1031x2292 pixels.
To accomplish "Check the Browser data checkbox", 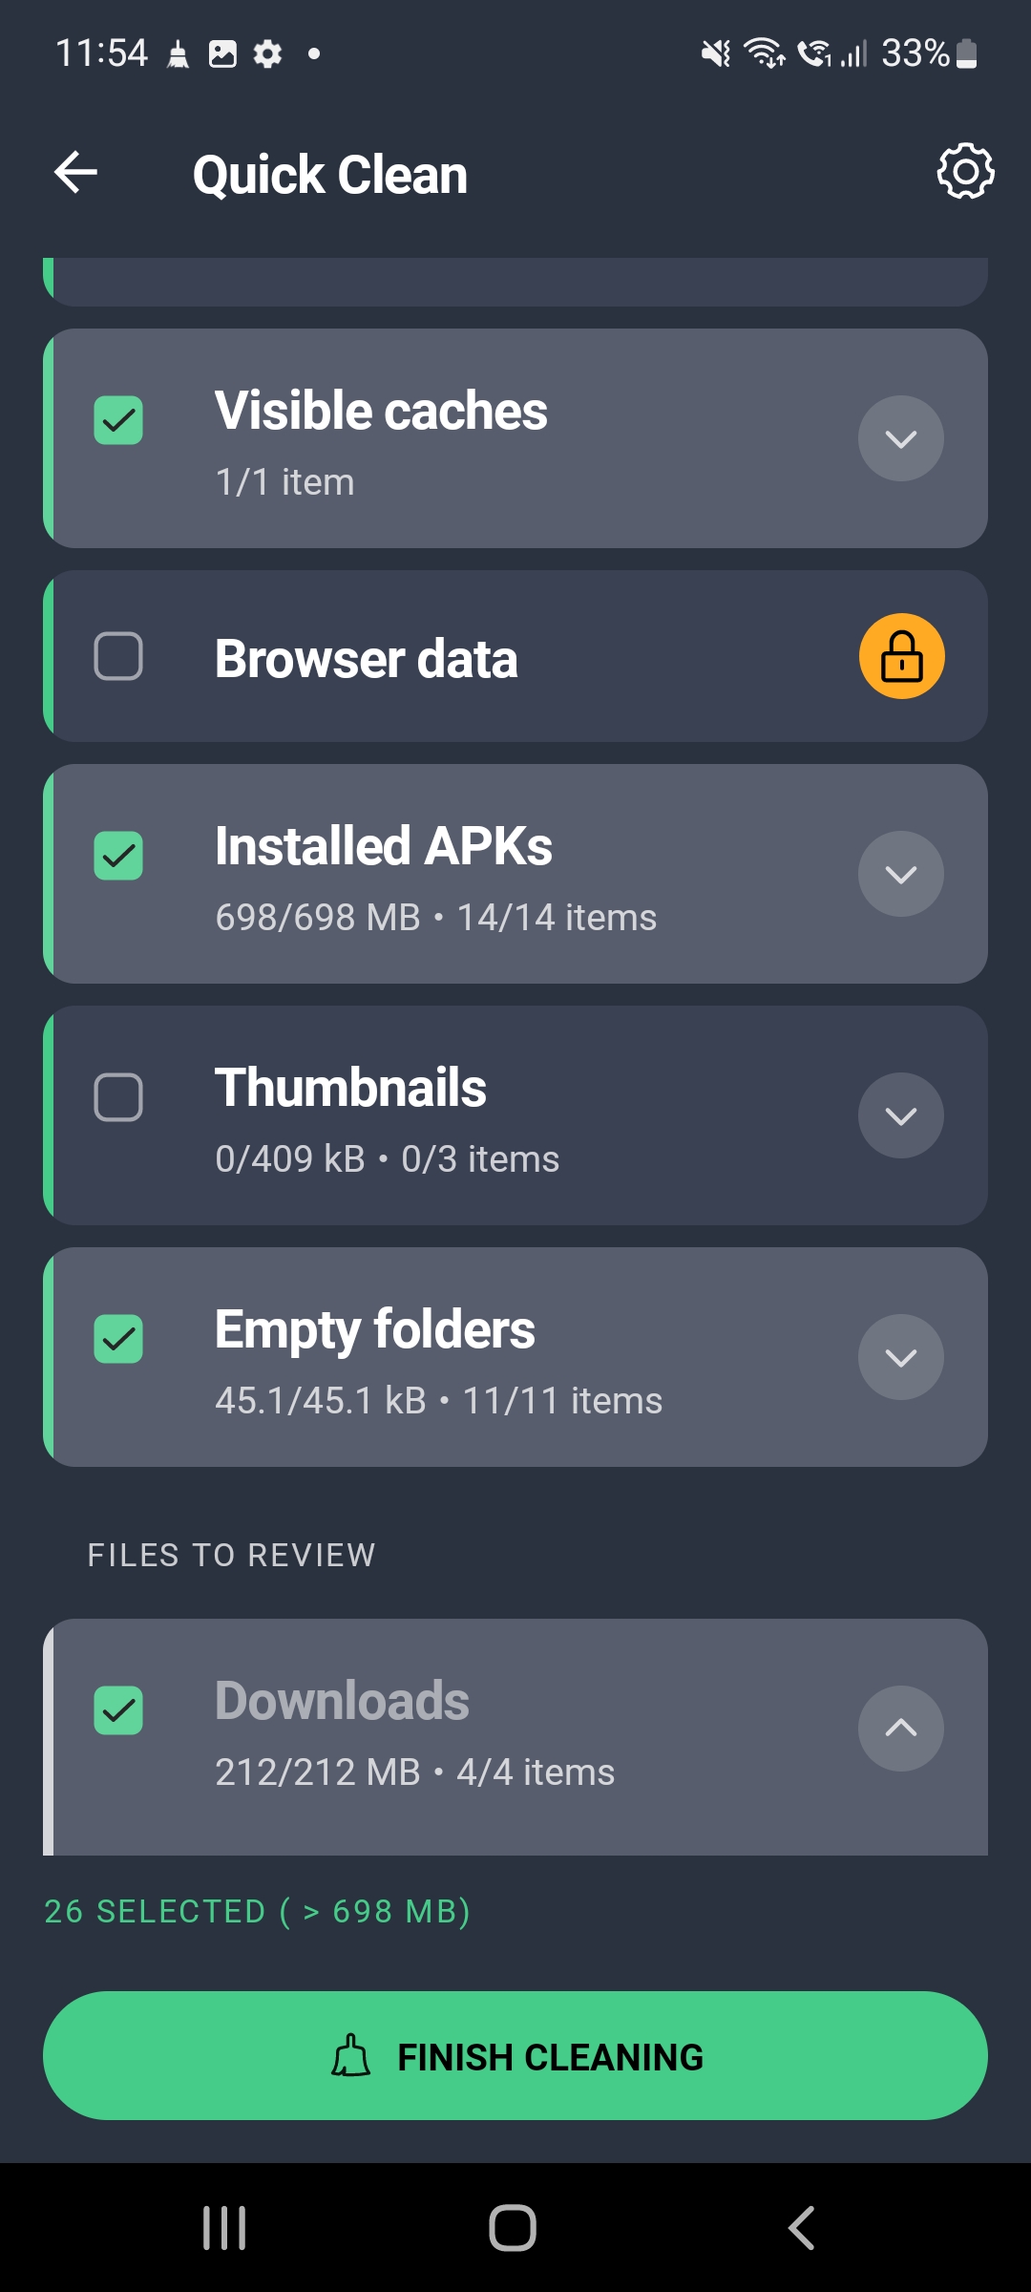I will (118, 657).
